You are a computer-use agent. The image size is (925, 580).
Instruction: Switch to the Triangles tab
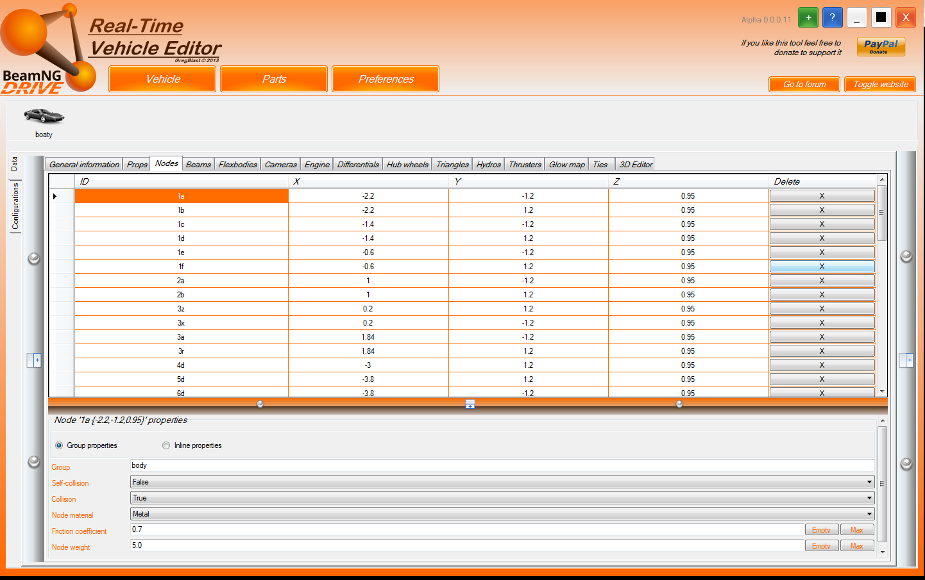[452, 165]
